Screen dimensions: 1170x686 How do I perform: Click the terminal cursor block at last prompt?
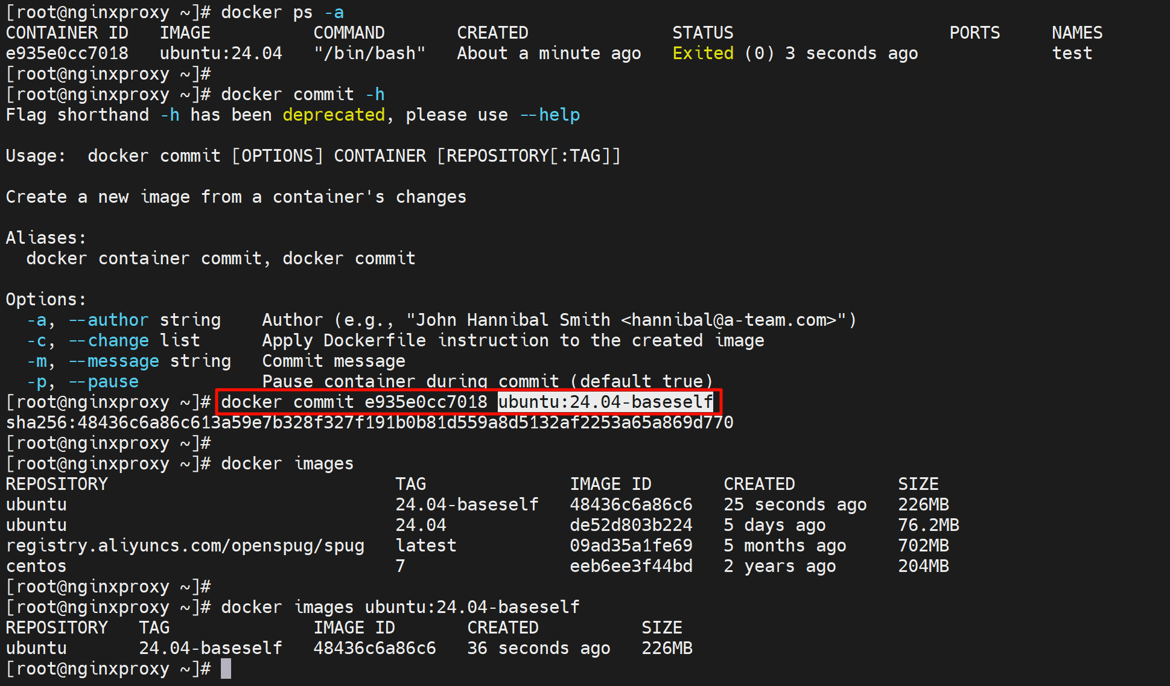[226, 669]
